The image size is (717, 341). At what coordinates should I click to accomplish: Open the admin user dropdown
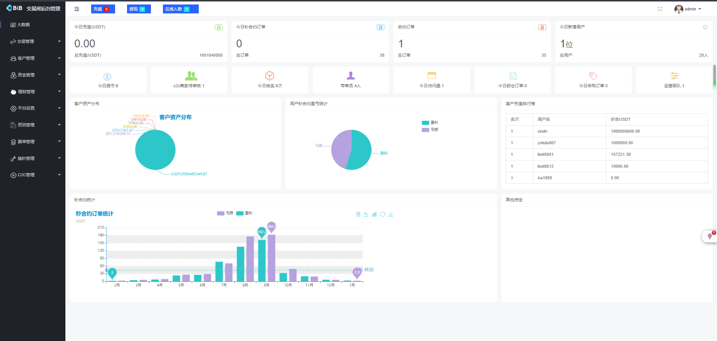tap(689, 9)
